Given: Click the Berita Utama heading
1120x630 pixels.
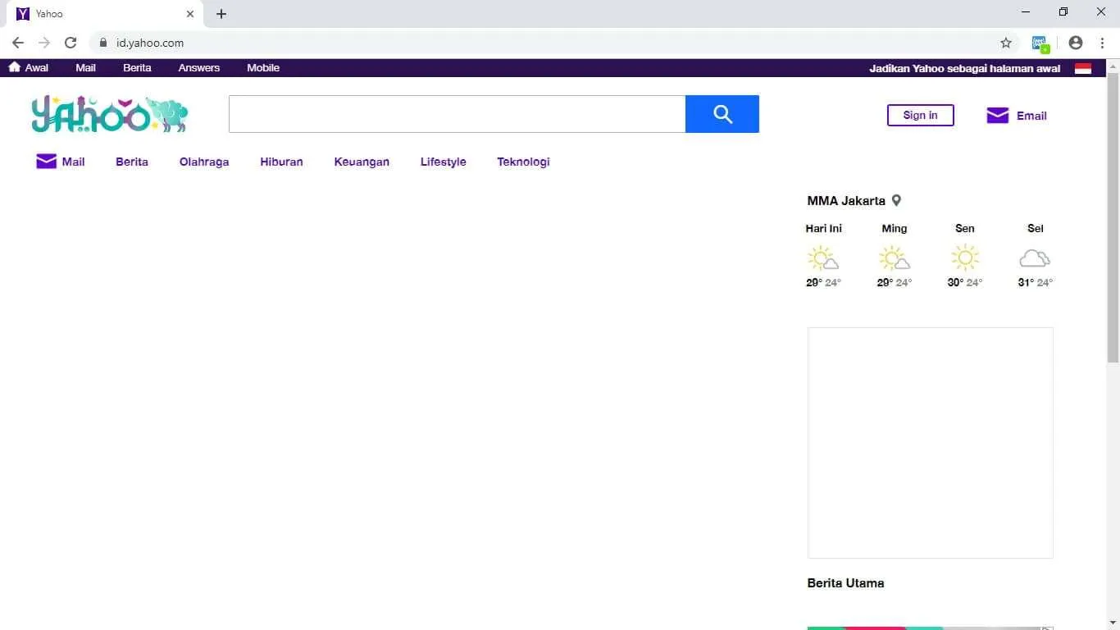Looking at the screenshot, I should point(845,583).
